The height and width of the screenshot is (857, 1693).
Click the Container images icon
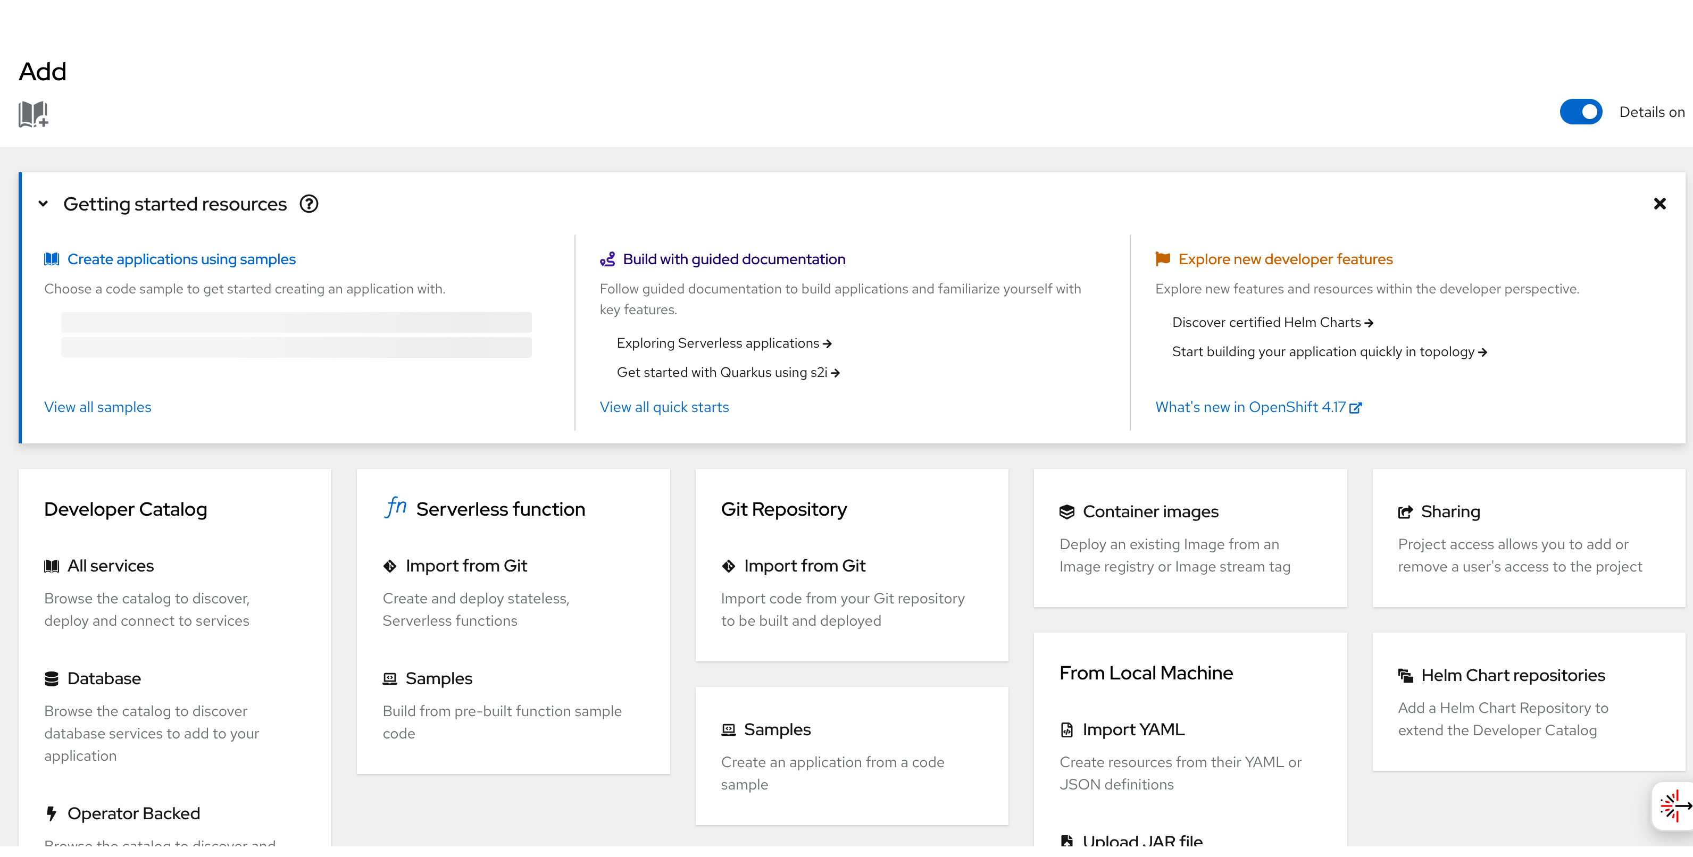[x=1066, y=512]
